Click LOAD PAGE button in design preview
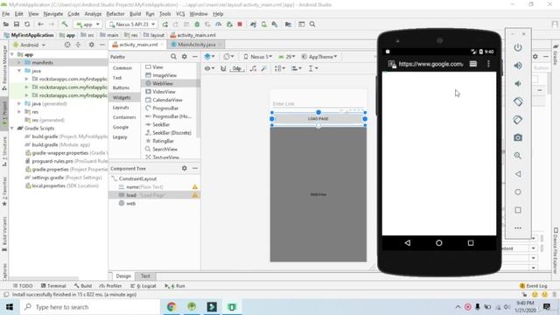The width and height of the screenshot is (560, 315). (x=318, y=119)
